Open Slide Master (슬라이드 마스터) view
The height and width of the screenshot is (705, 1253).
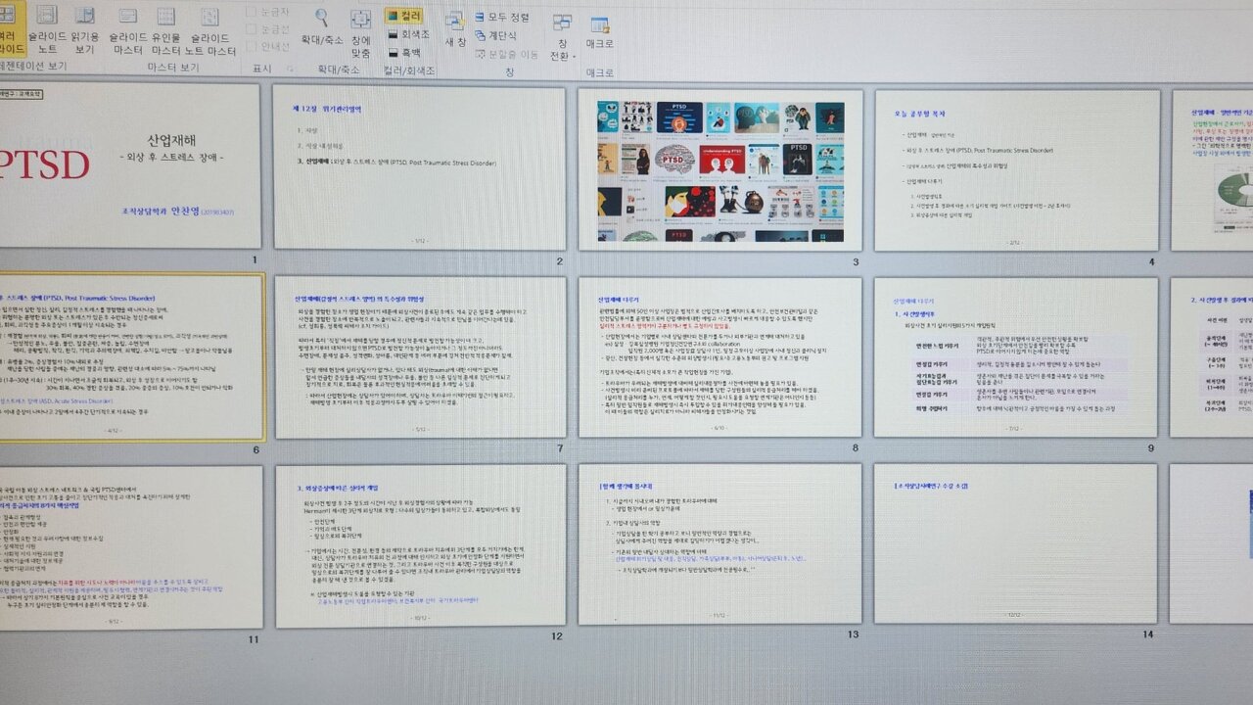128,29
